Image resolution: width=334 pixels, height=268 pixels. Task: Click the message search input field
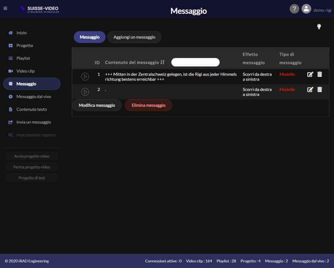pyautogui.click(x=195, y=62)
